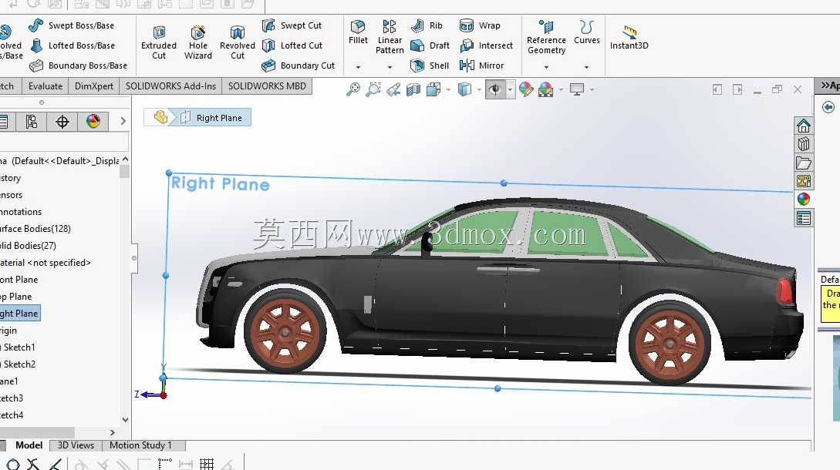This screenshot has height=470, width=840.
Task: Select the Linear Pattern tool
Action: pyautogui.click(x=390, y=37)
